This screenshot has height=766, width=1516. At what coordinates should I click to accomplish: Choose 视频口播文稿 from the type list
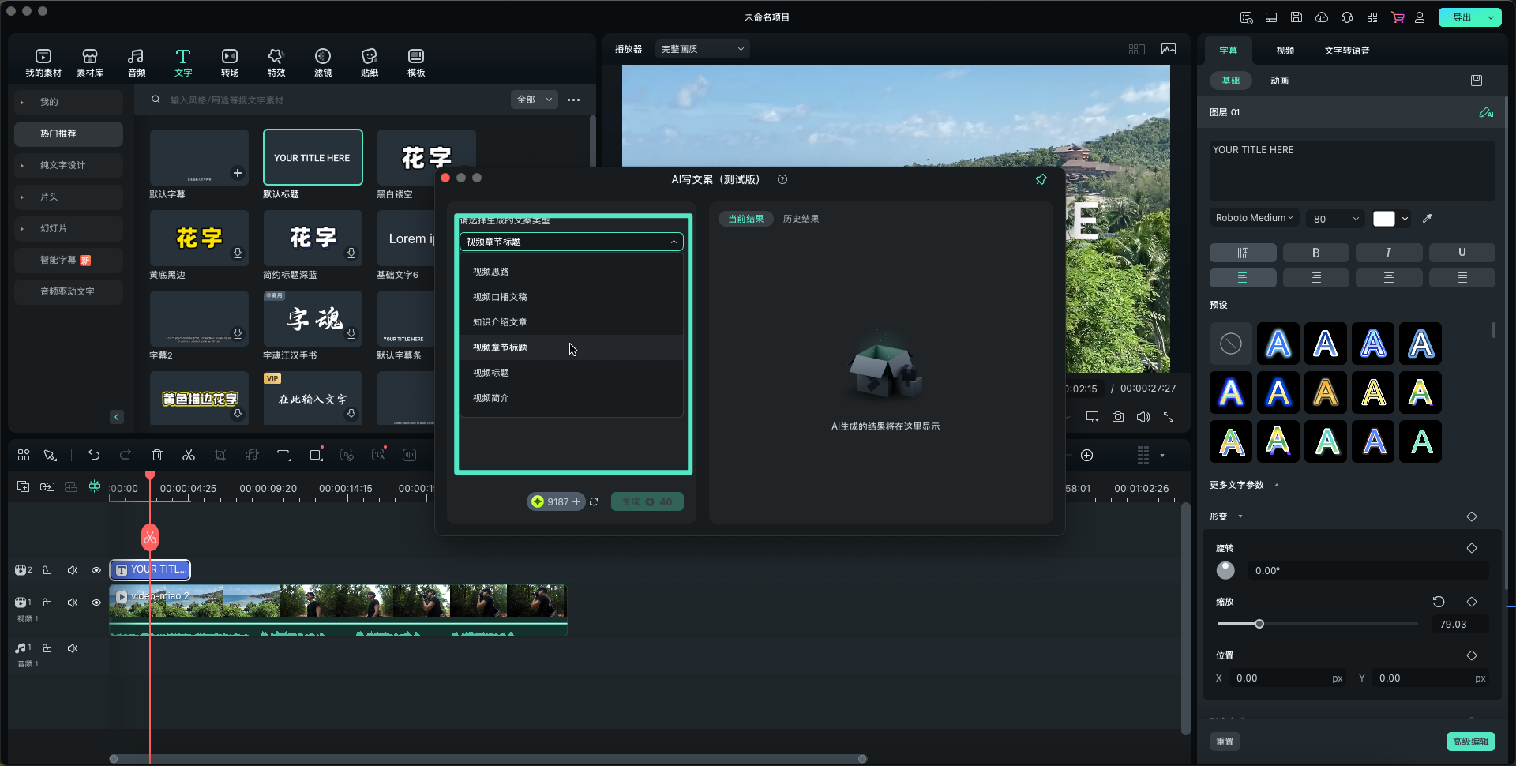click(x=572, y=297)
